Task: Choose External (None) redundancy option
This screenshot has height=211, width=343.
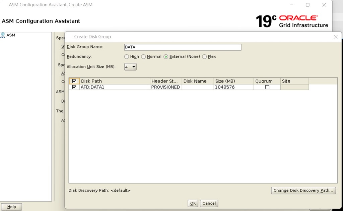Action: click(166, 57)
